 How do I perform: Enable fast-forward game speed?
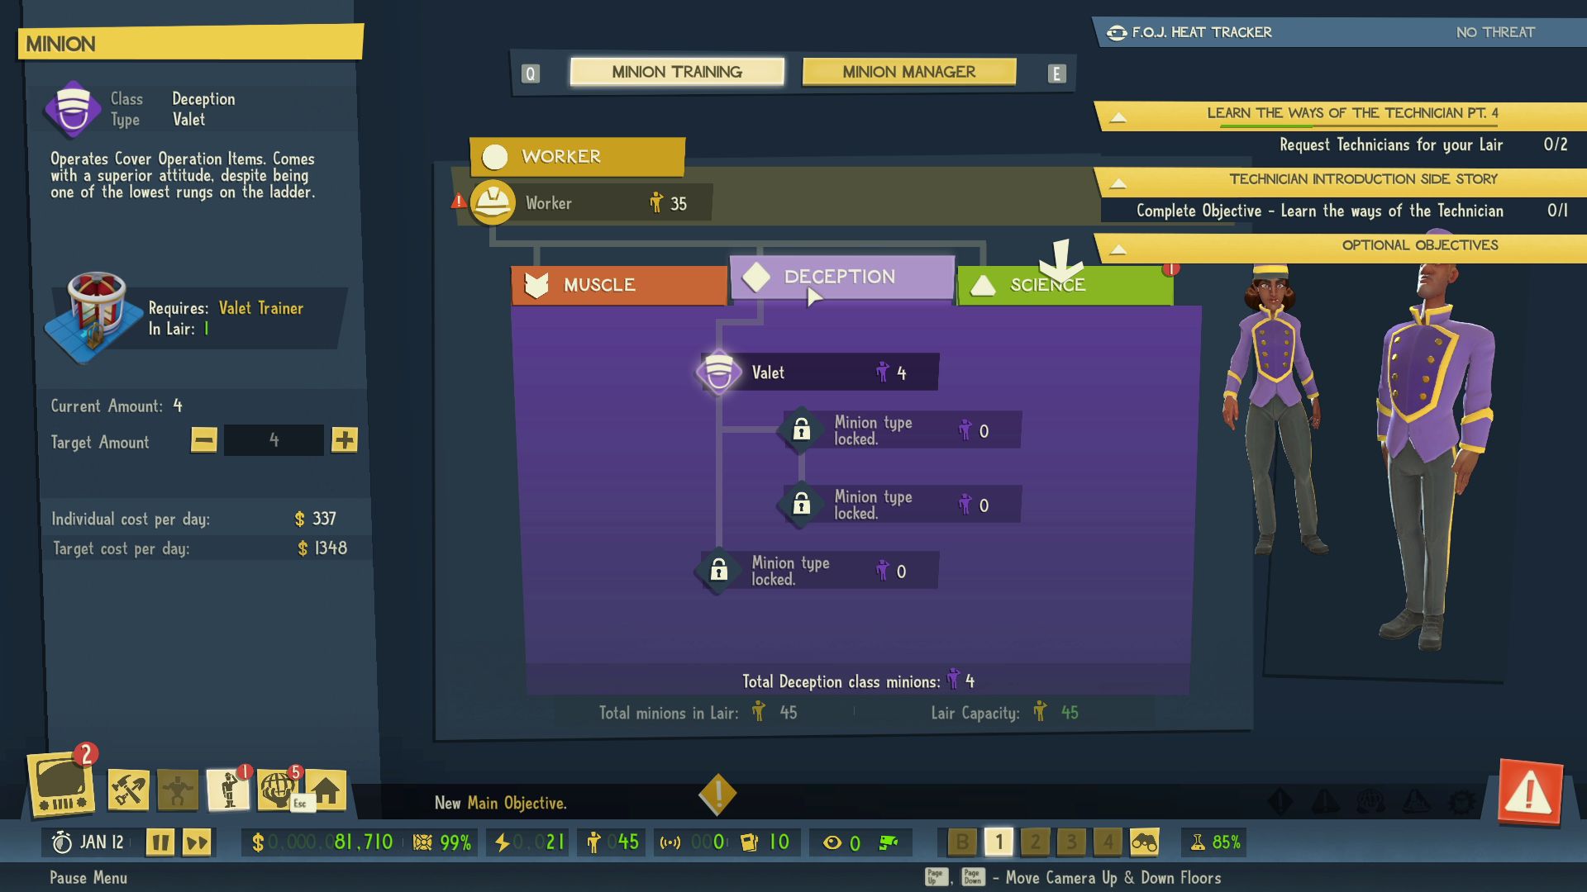click(197, 842)
